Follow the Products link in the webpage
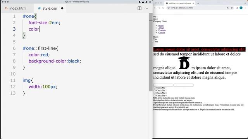Viewport: 248px width, 139px height. [x=162, y=30]
